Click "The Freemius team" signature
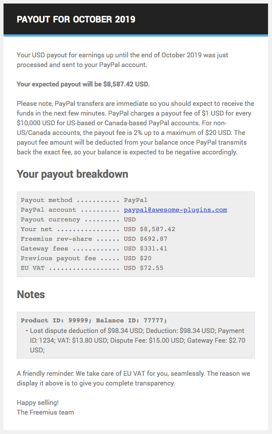The width and height of the screenshot is (272, 434). [45, 412]
